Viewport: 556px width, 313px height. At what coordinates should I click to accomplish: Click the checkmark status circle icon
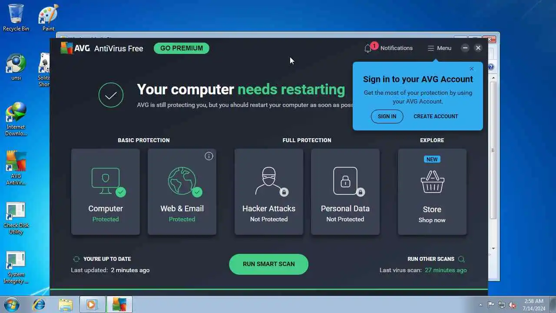111,95
